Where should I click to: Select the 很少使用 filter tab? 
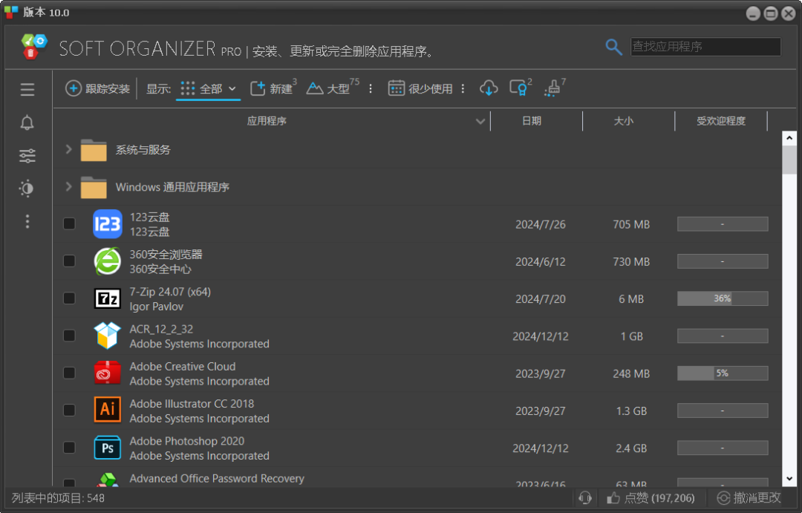[420, 89]
